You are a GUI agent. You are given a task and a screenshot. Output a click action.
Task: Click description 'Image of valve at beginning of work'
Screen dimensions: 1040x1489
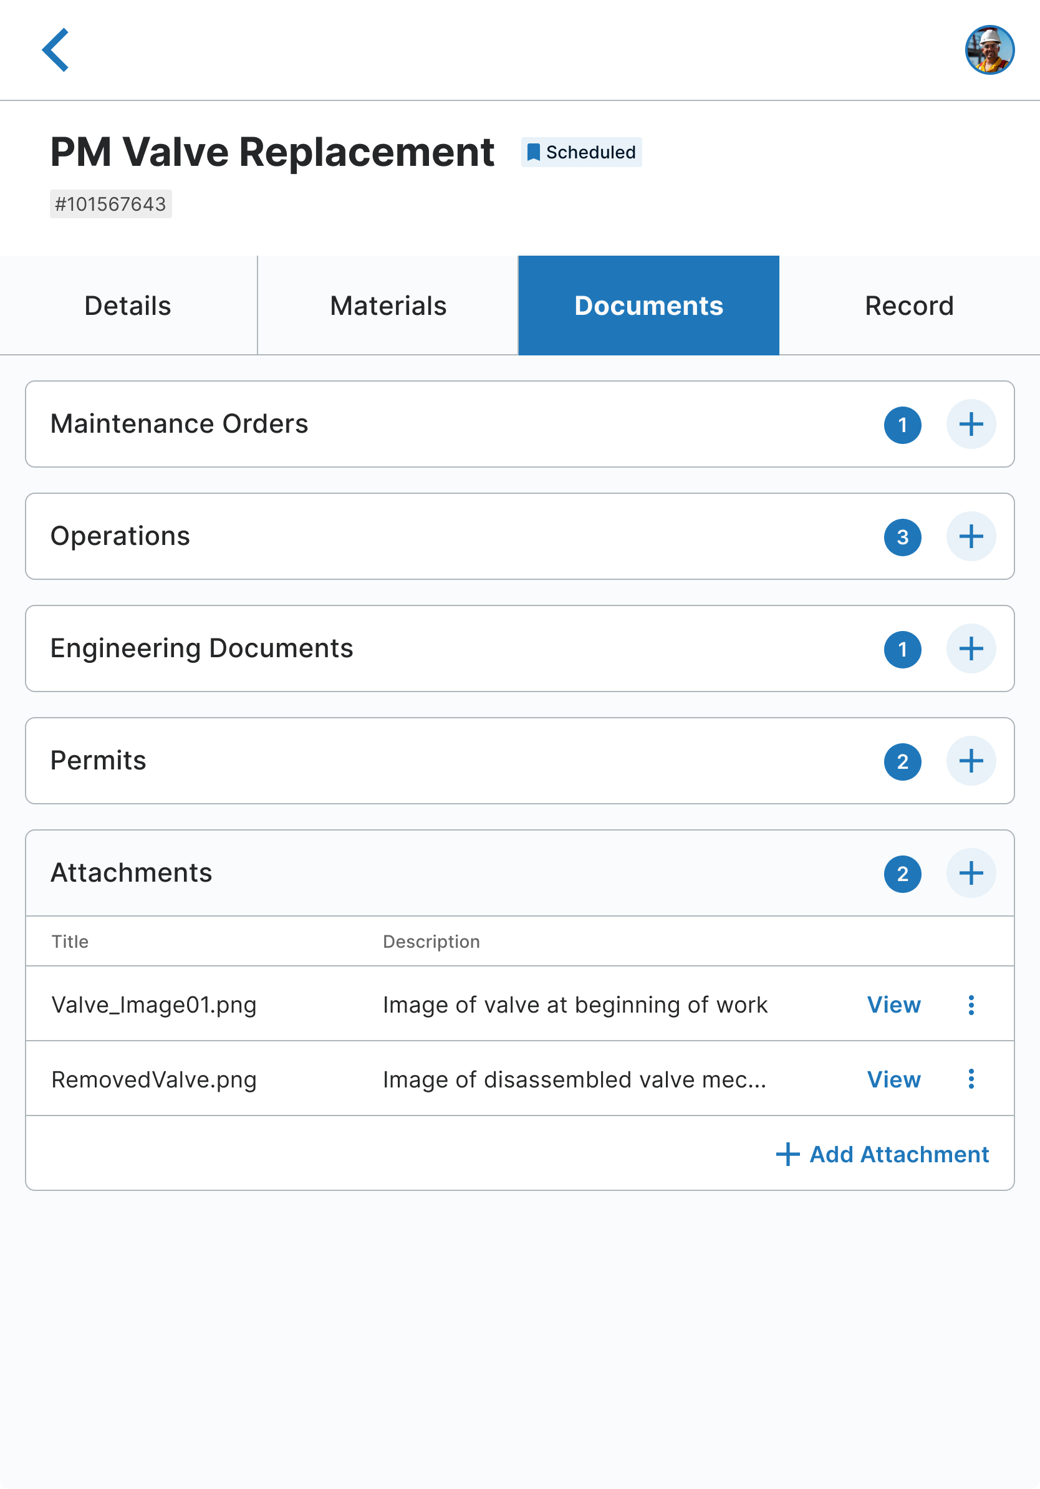[575, 1005]
